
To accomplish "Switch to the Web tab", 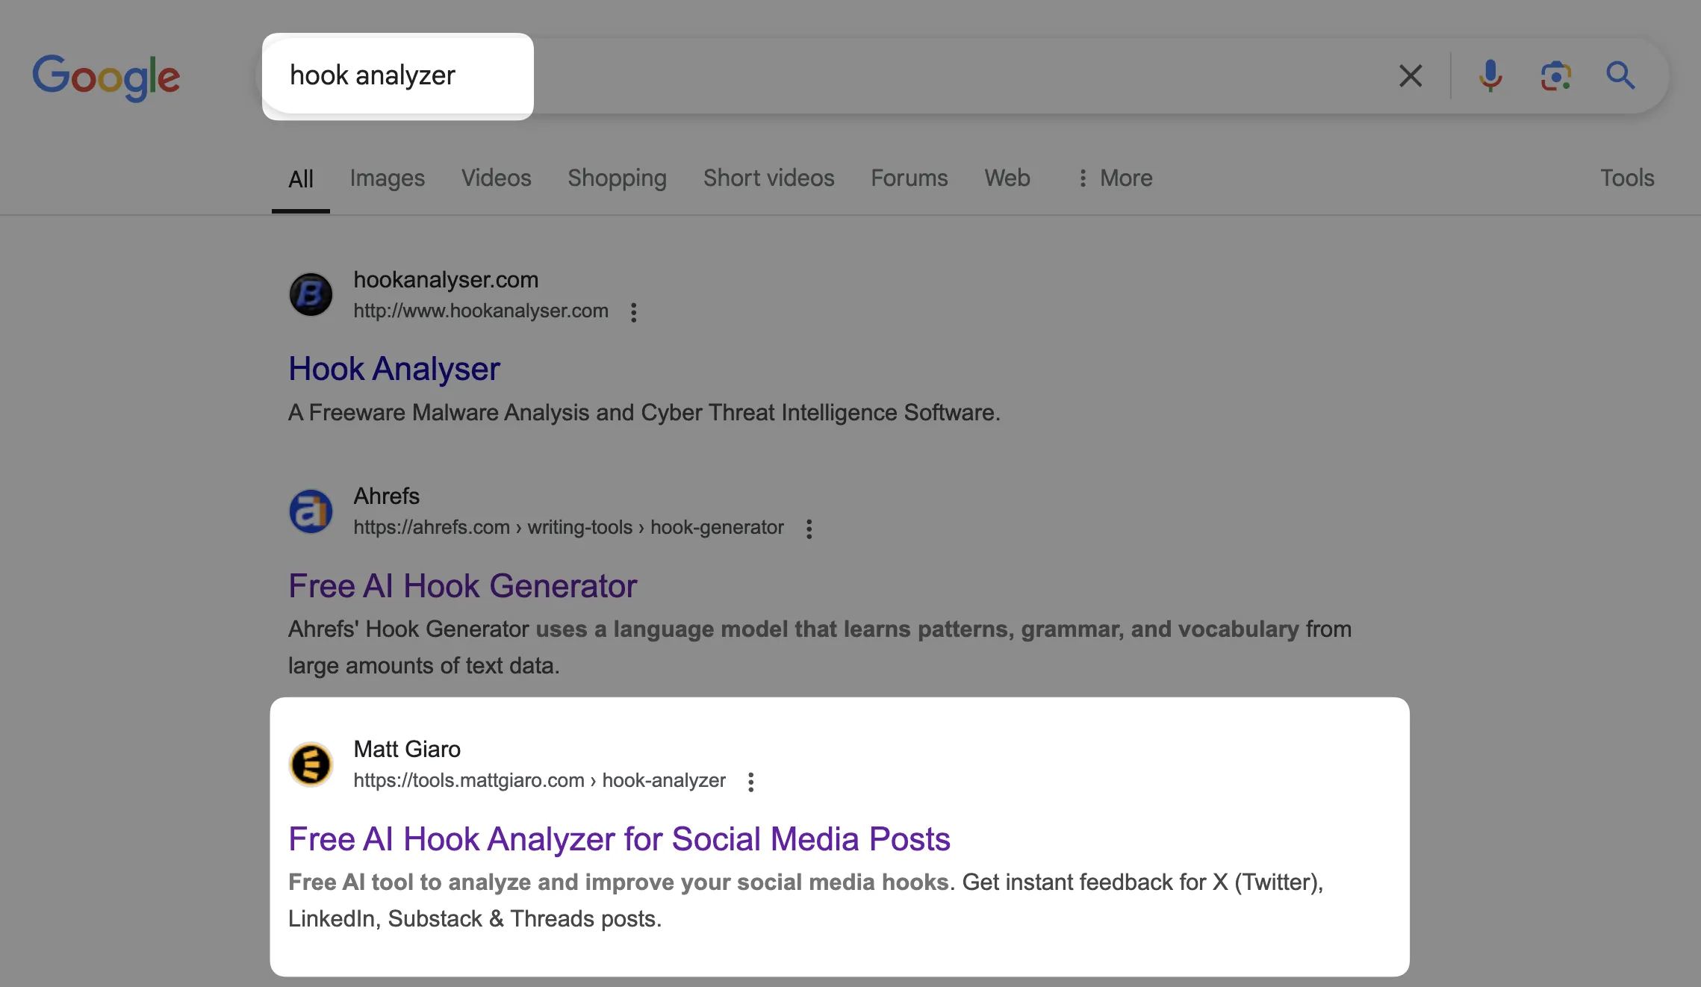I will tap(1007, 178).
